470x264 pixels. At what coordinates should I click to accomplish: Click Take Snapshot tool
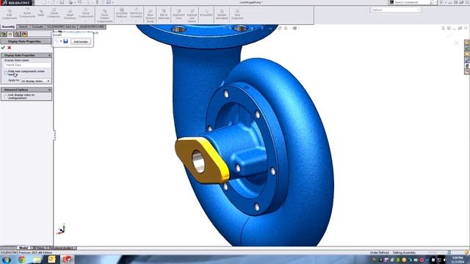coord(237,15)
